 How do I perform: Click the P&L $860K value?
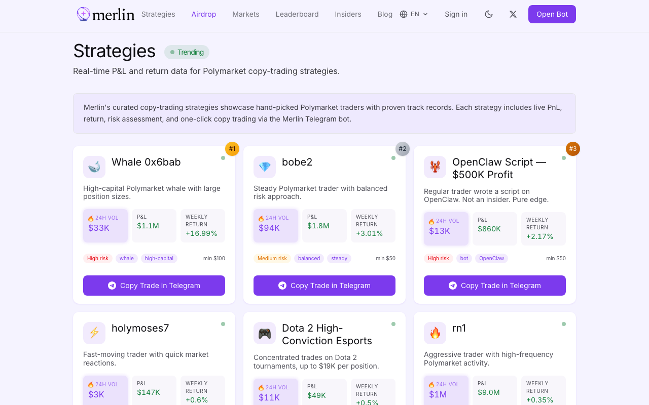click(x=489, y=229)
